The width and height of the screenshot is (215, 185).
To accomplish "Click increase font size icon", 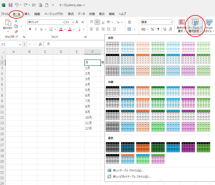I will 77,22.
